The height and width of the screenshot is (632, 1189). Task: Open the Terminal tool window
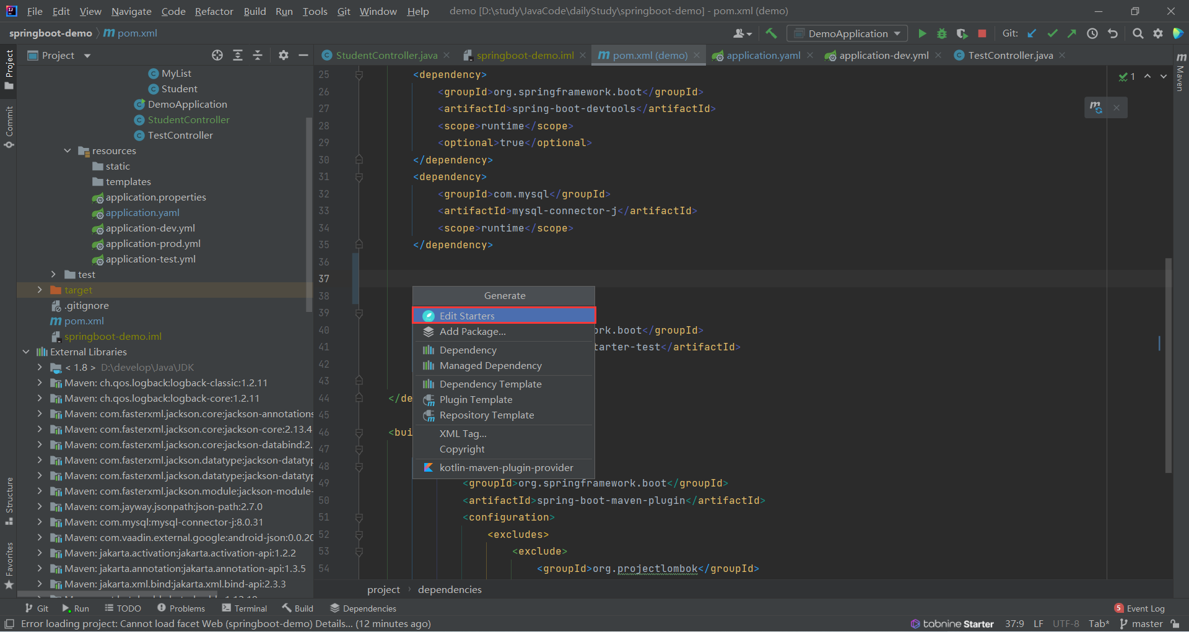coord(245,608)
